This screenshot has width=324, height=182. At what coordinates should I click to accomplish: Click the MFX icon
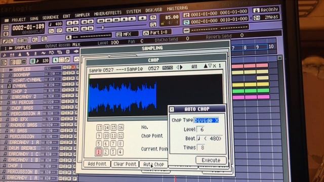[119, 35]
